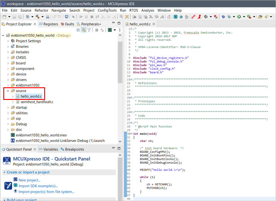Collapse the license comment fold at line 1
The width and height of the screenshot is (276, 201).
point(131,29)
